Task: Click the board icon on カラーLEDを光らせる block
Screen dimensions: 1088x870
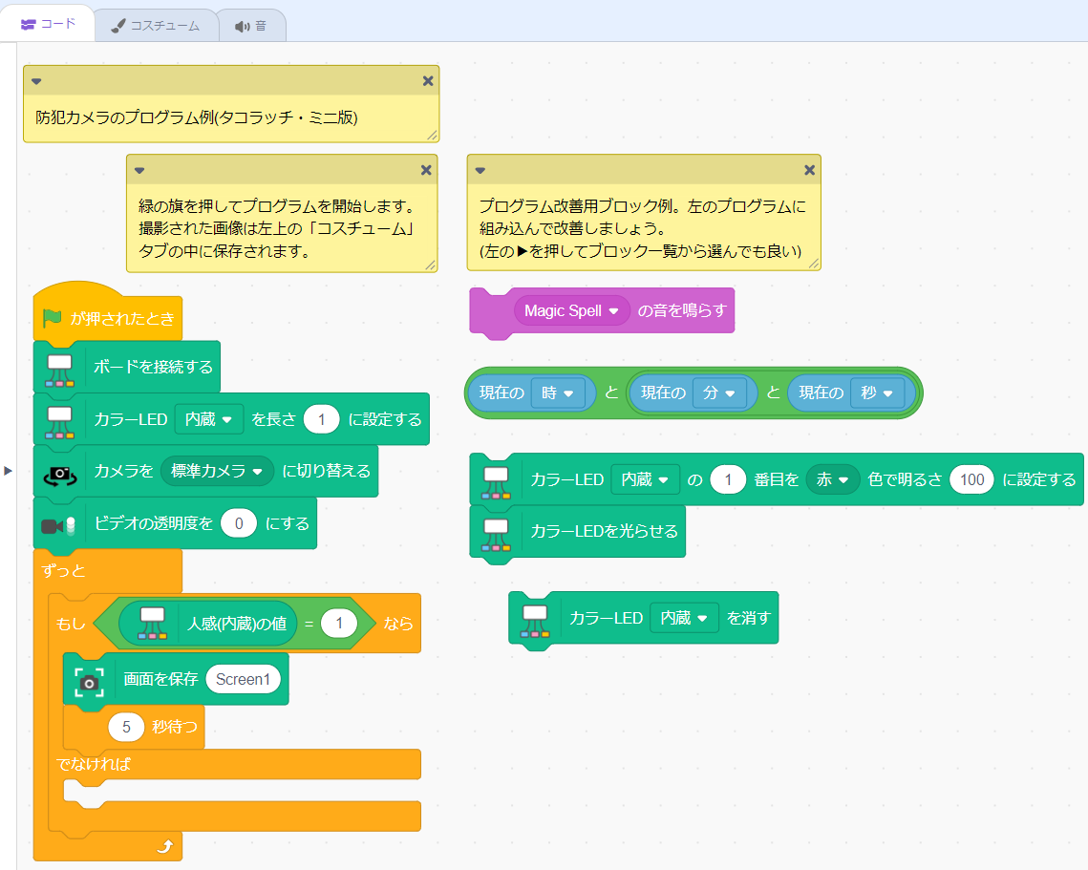Action: tap(496, 532)
